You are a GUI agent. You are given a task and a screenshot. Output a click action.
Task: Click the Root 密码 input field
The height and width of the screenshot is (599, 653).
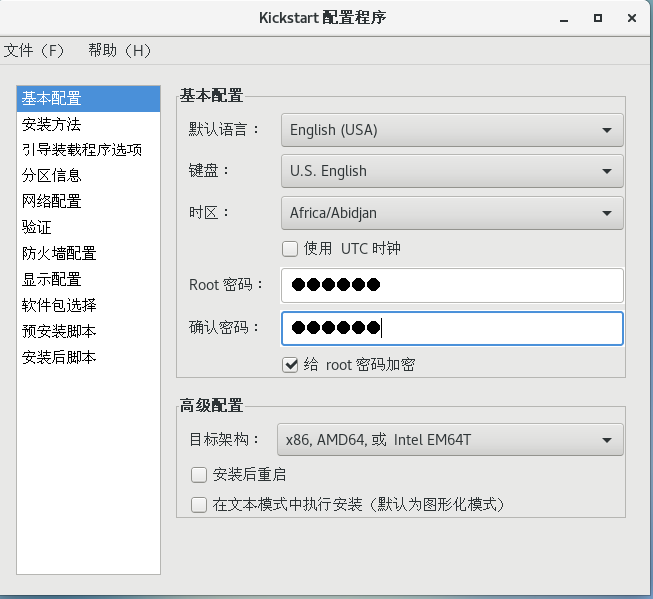(453, 286)
